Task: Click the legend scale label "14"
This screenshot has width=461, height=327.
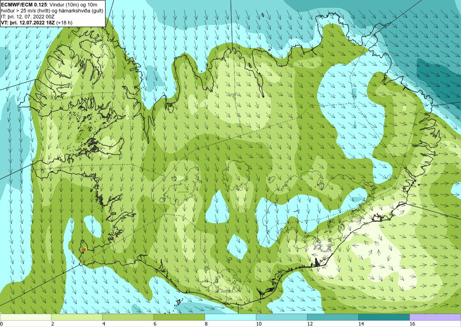Action: click(x=361, y=324)
